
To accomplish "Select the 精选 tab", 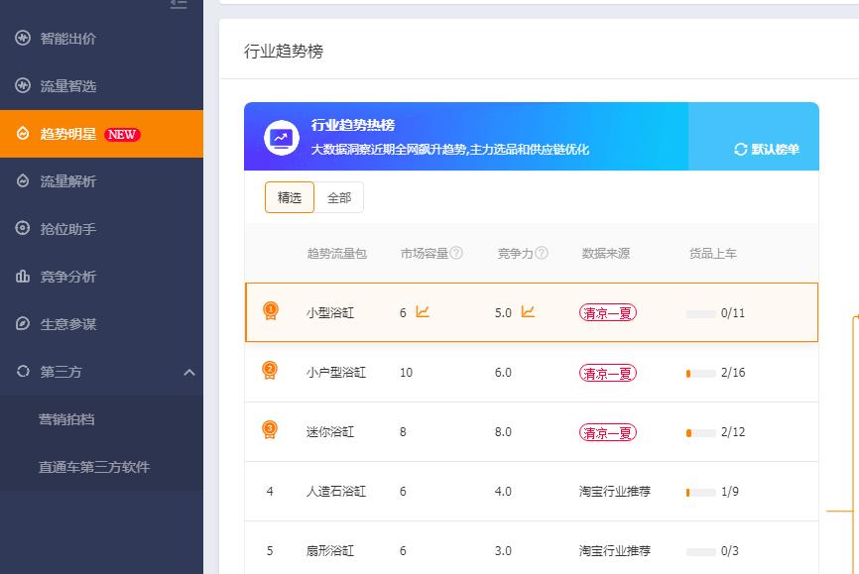I will pos(289,197).
